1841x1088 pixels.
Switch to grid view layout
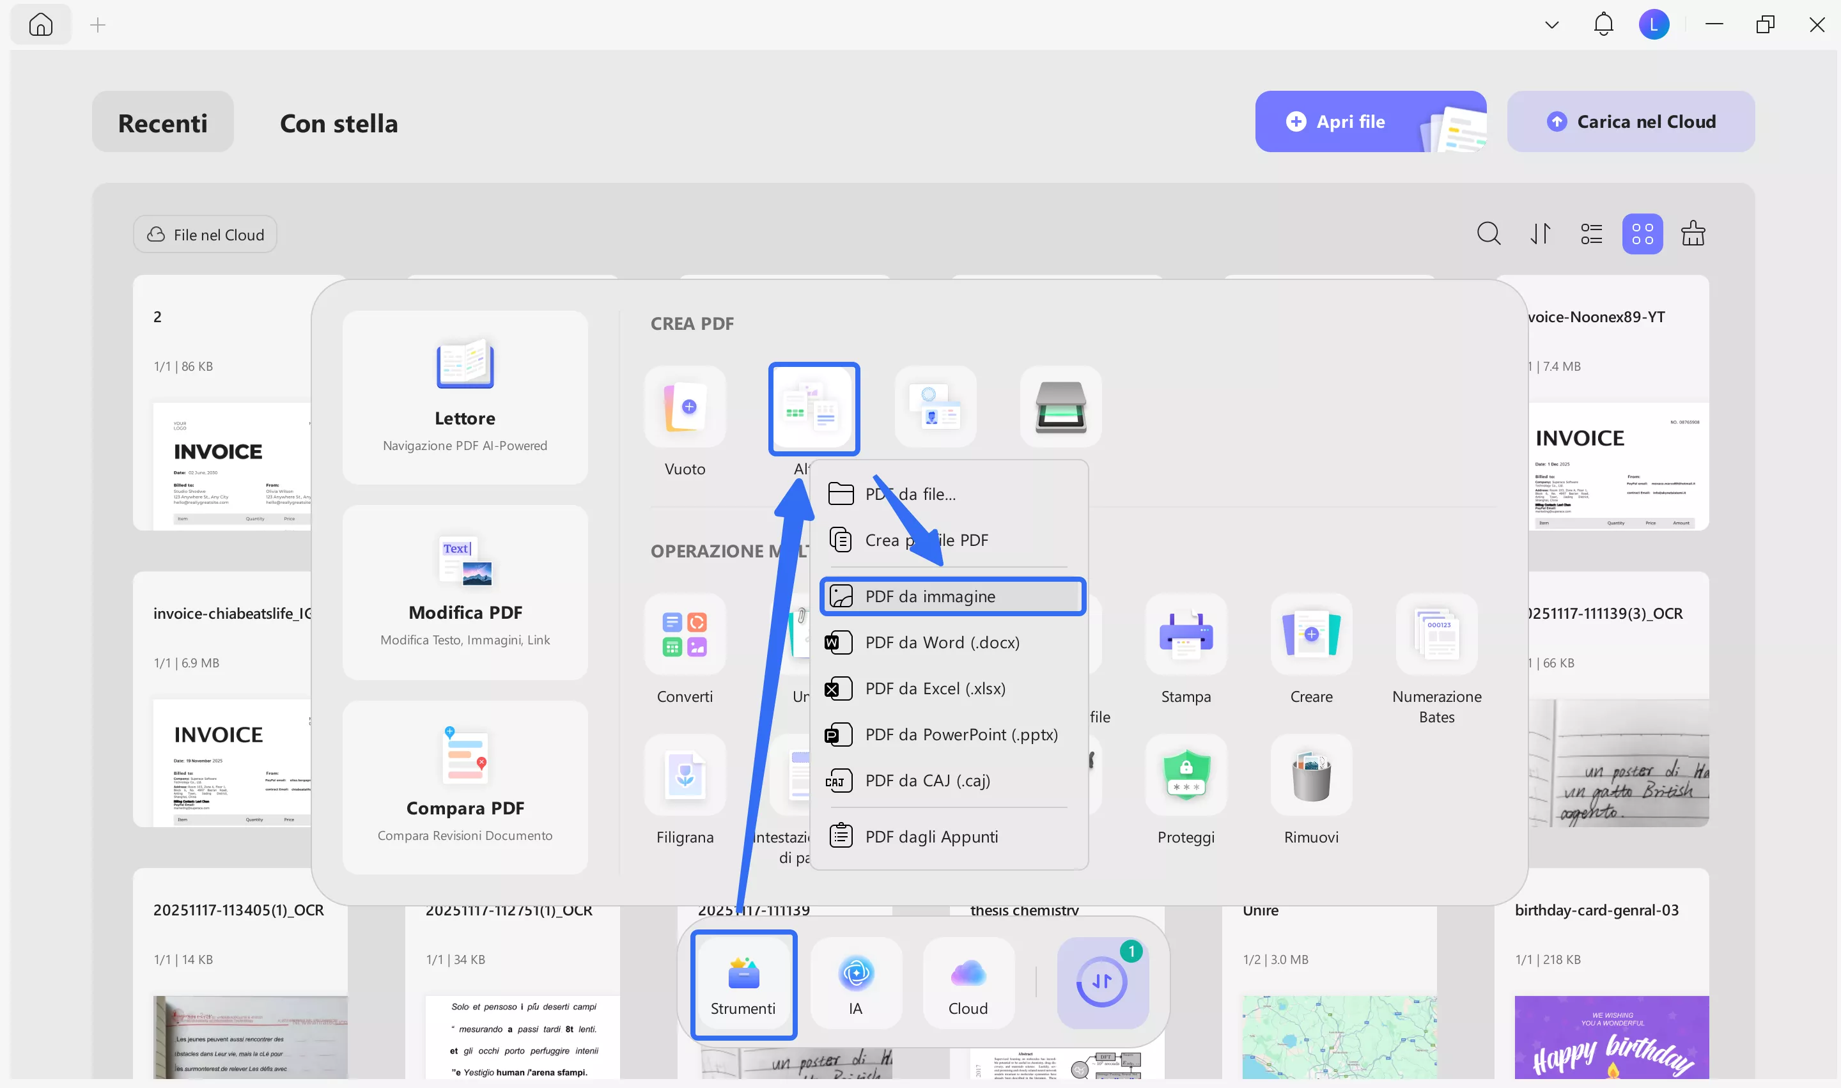[1642, 234]
